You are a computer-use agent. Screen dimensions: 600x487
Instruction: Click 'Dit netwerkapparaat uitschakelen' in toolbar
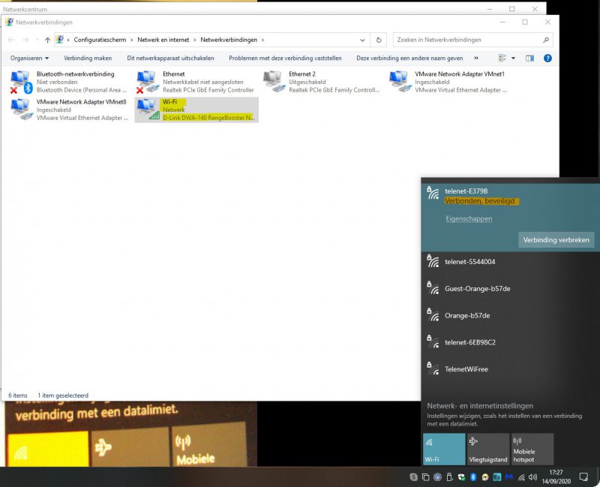pyautogui.click(x=170, y=58)
